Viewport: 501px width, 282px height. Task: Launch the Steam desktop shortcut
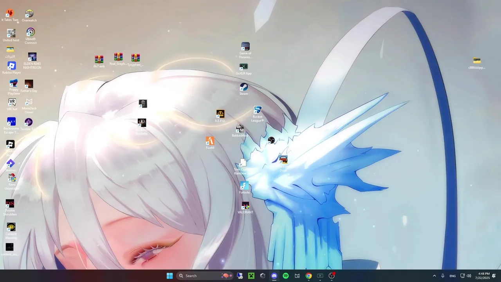click(x=244, y=89)
